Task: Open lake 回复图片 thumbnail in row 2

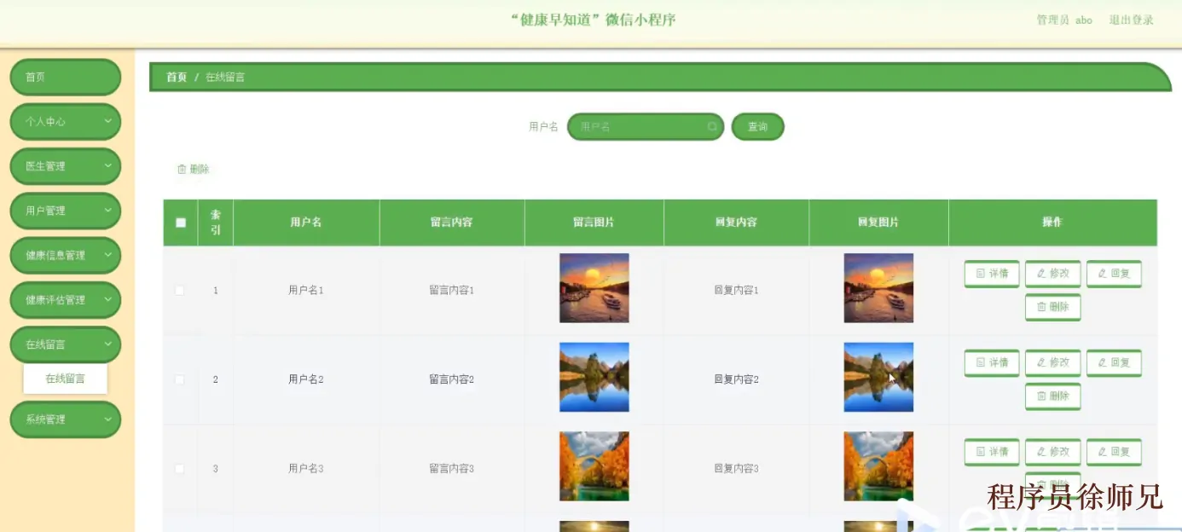Action: [x=878, y=377]
